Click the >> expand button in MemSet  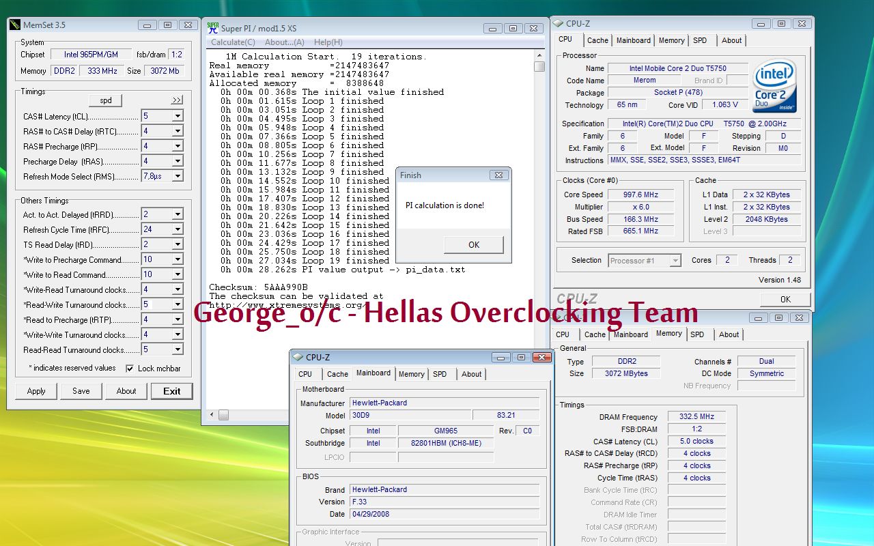[x=177, y=100]
